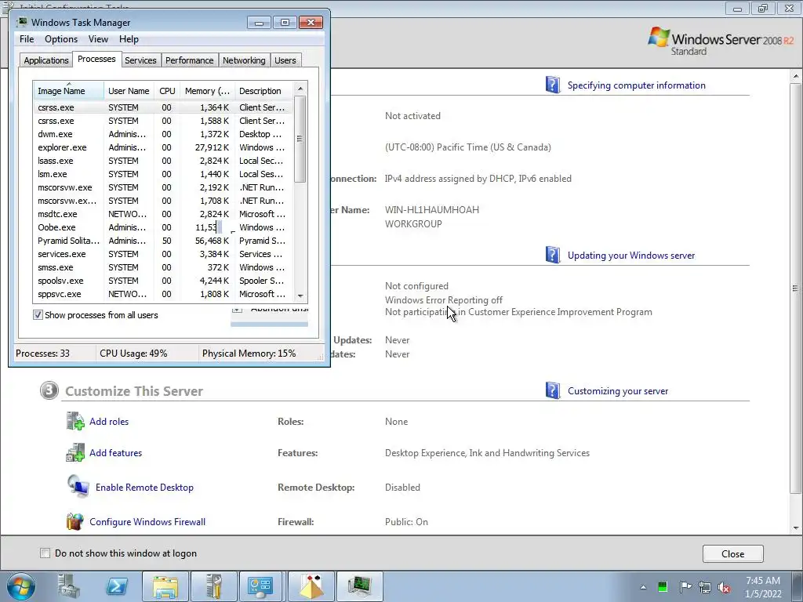Open the Add features link
This screenshot has height=602, width=803.
(x=116, y=452)
